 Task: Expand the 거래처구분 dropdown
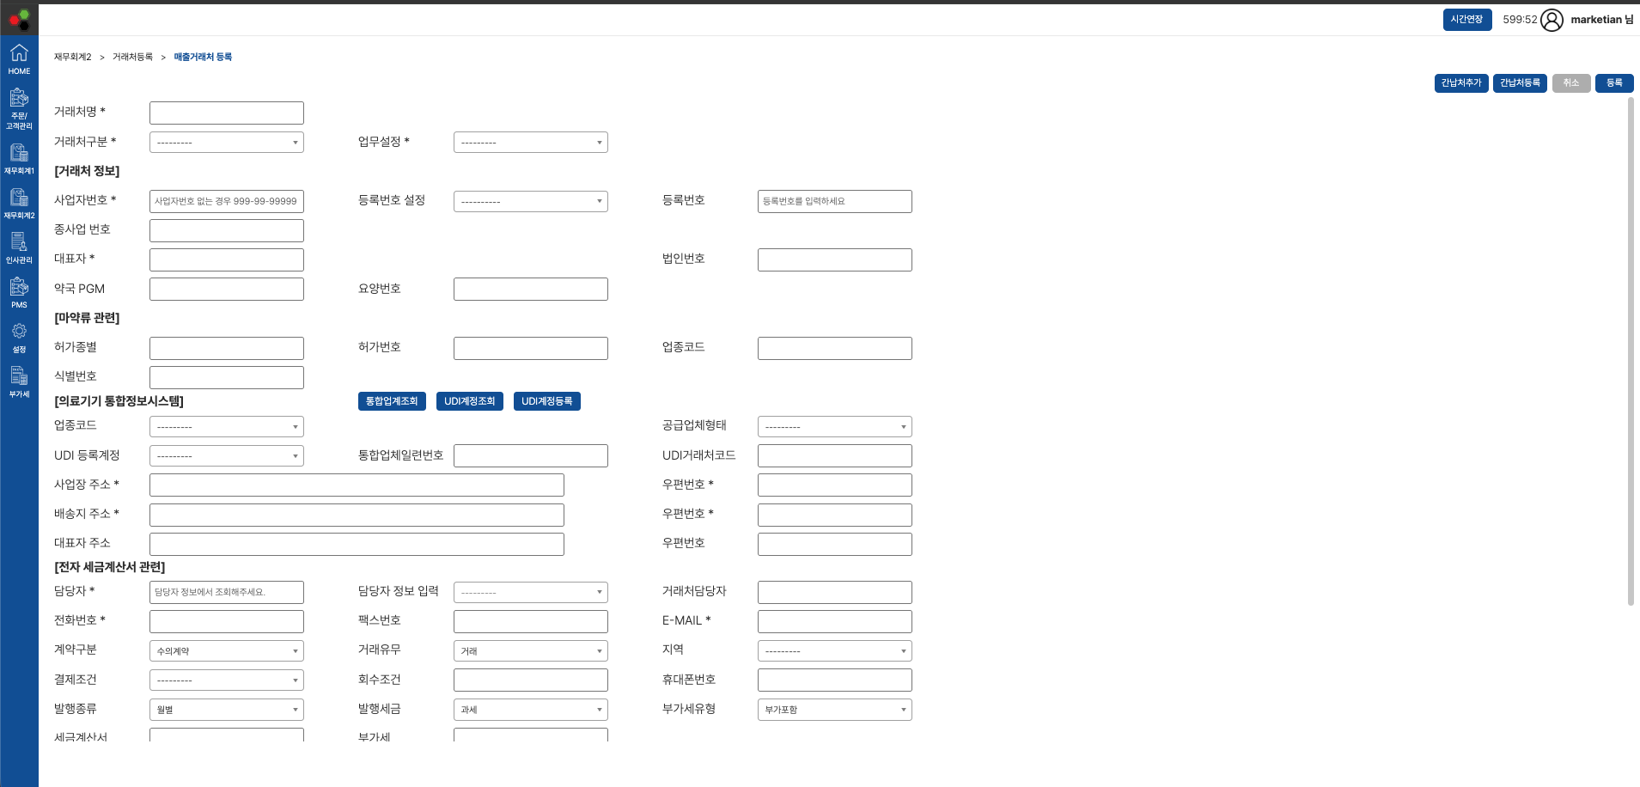[x=226, y=143]
